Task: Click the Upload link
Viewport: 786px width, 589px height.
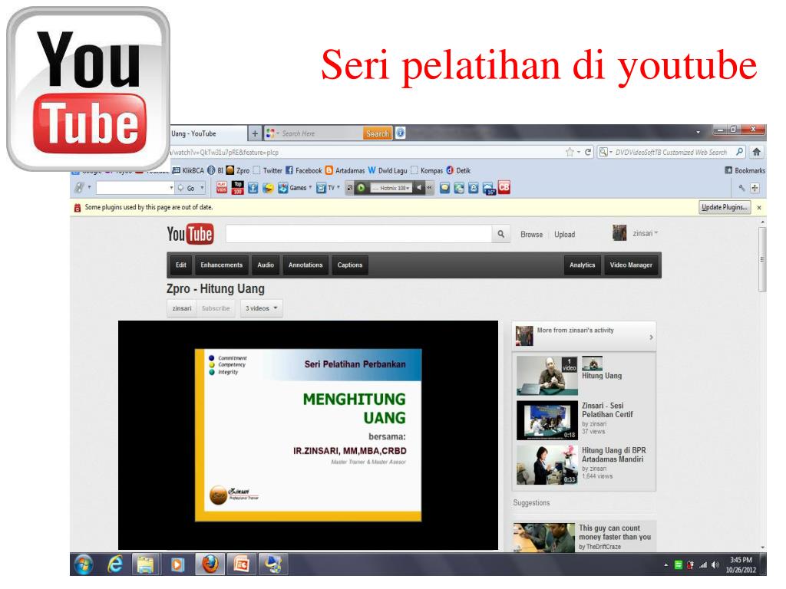Action: 564,234
